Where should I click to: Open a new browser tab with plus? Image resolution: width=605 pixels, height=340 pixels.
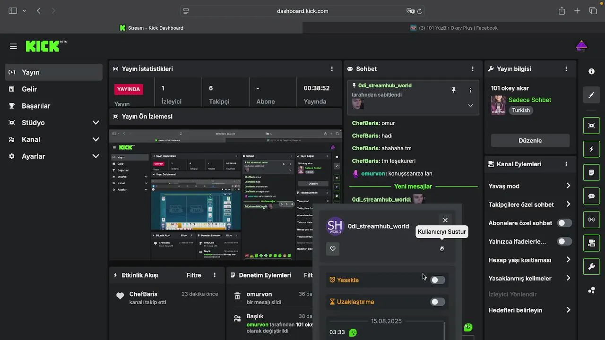[x=577, y=11]
